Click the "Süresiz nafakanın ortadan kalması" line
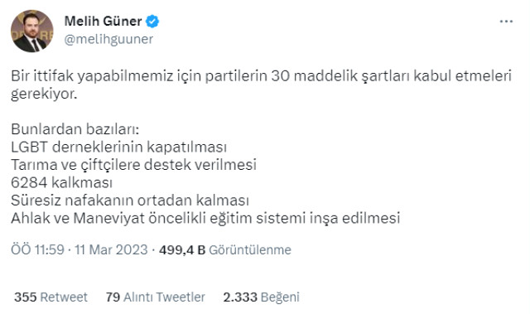The image size is (530, 314). point(130,200)
